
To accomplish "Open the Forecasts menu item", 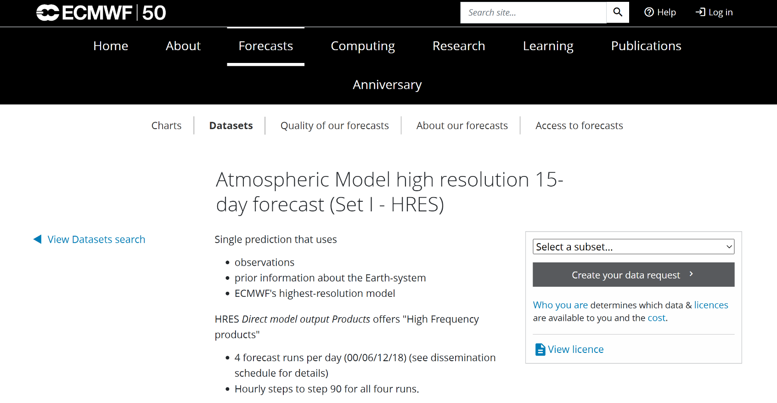I will click(x=265, y=46).
